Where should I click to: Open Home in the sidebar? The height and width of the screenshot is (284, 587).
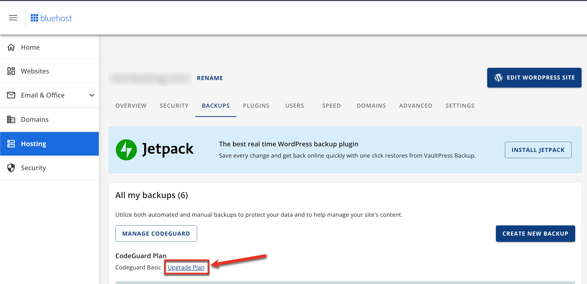49,47
